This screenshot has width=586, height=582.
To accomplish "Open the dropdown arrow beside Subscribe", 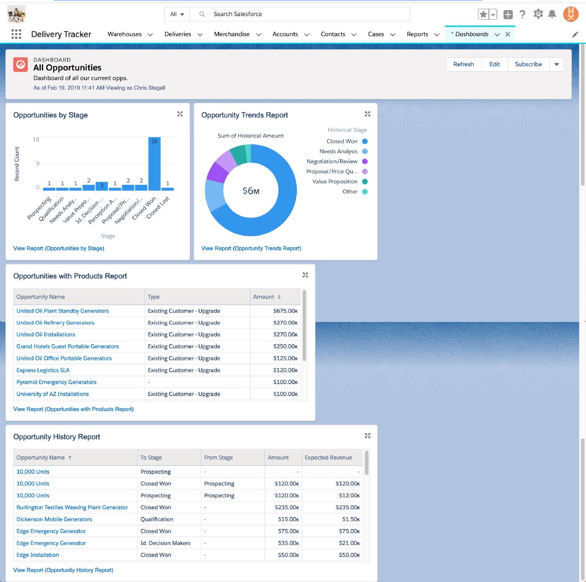I will (x=556, y=64).
